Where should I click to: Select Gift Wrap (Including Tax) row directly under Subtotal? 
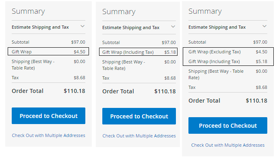pyautogui.click(x=139, y=52)
